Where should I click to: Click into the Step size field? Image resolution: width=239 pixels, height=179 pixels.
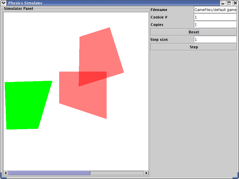point(215,40)
